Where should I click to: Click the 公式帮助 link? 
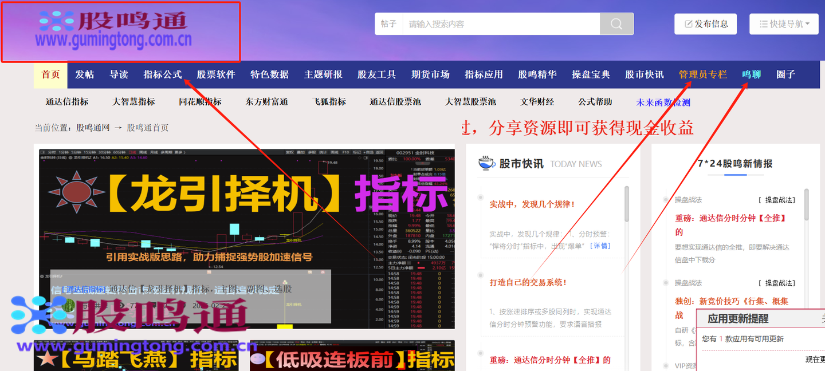tap(595, 102)
